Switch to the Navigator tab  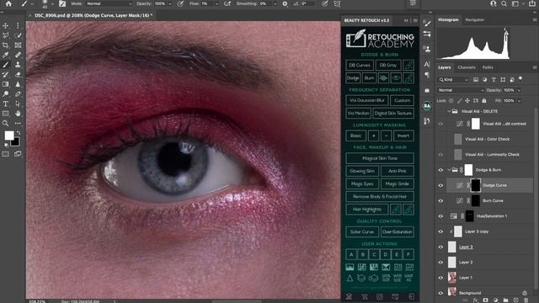tap(474, 20)
